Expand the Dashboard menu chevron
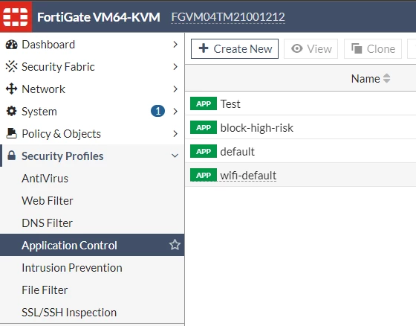The image size is (416, 326). 175,45
